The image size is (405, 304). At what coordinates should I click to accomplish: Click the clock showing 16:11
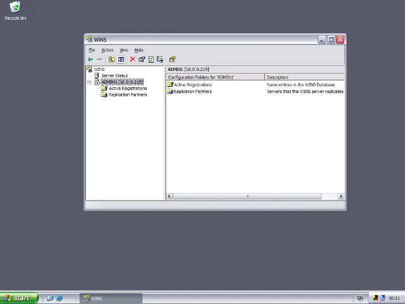pos(394,298)
